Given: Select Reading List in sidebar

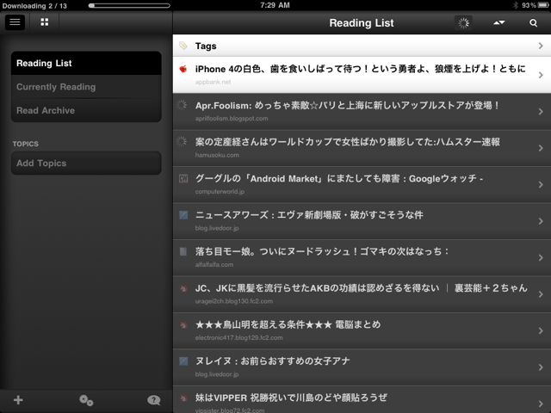Looking at the screenshot, I should coord(86,63).
